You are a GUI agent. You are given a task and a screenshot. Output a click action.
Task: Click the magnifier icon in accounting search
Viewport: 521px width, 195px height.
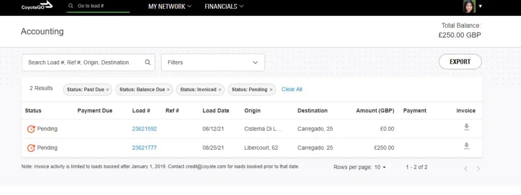[x=148, y=62]
